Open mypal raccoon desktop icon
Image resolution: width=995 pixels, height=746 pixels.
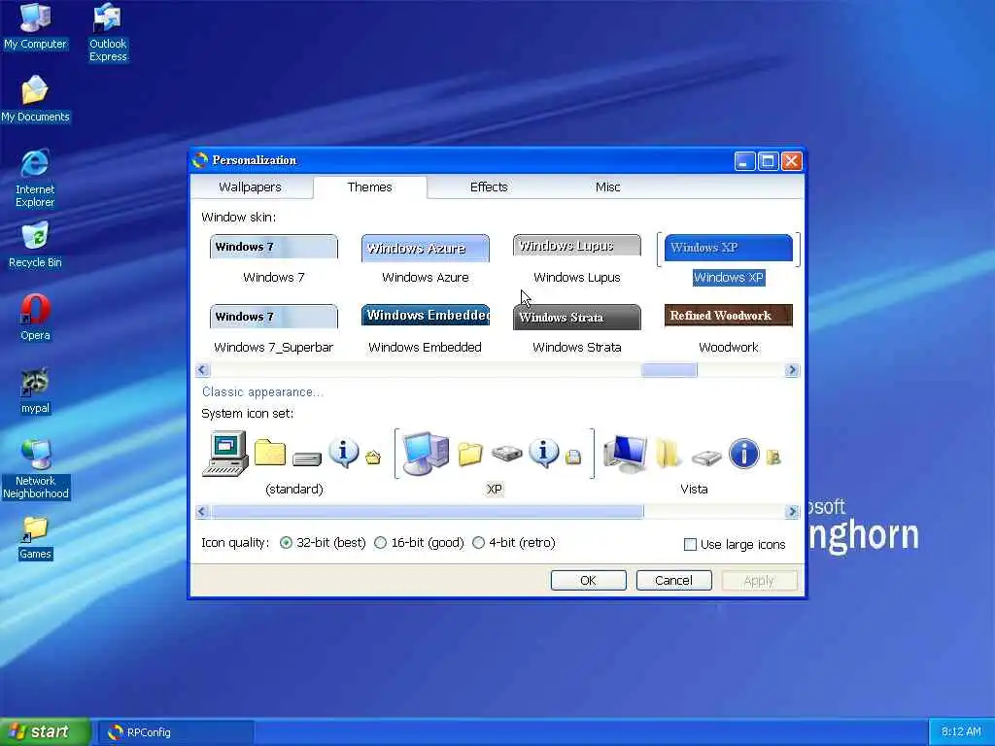pos(35,390)
